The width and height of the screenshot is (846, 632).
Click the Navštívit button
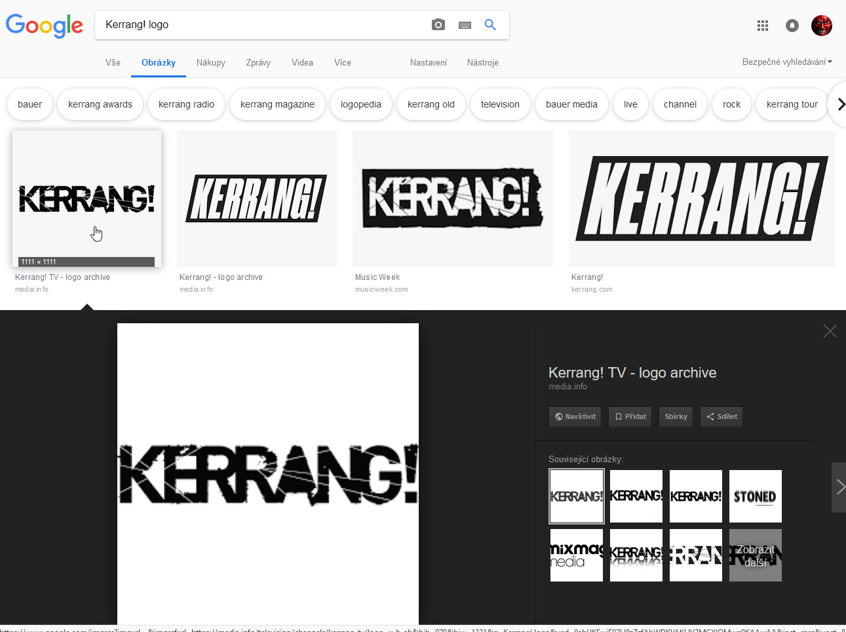point(575,416)
